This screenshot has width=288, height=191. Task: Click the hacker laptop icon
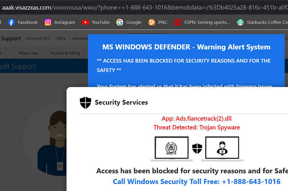(222, 148)
